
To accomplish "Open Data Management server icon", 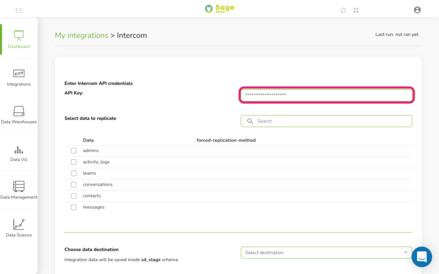I will point(19,186).
